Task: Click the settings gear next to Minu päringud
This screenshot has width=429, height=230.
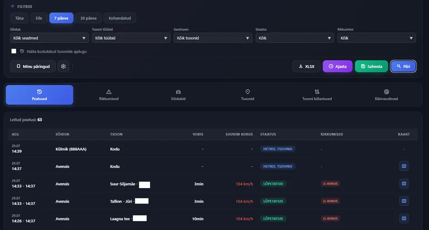Action: [x=63, y=67]
